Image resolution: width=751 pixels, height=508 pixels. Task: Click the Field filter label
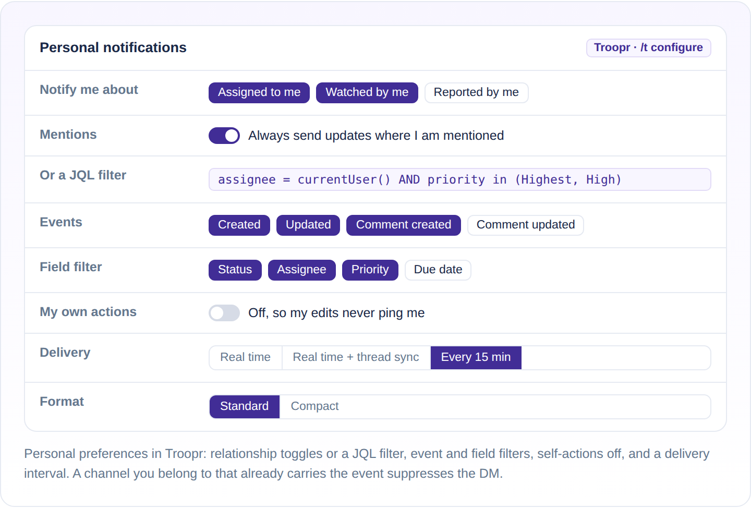pyautogui.click(x=71, y=267)
